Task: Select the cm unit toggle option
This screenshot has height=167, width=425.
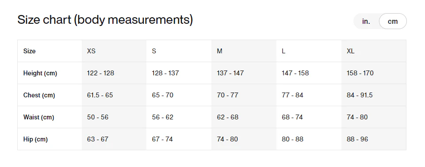Action: coord(393,21)
